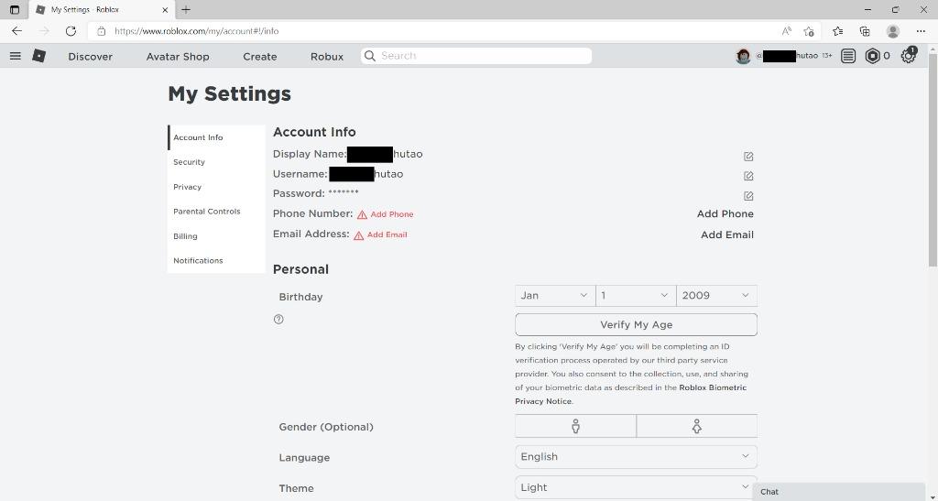Viewport: 938px width, 501px height.
Task: Open the tab actions menu icon
Action: (x=15, y=9)
